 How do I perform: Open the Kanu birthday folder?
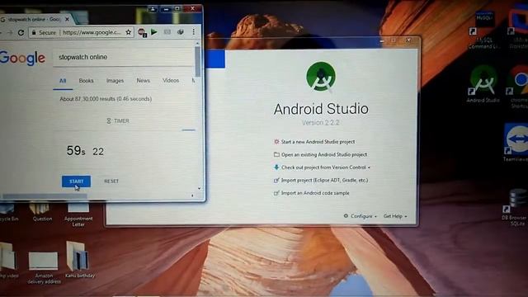[x=79, y=260]
